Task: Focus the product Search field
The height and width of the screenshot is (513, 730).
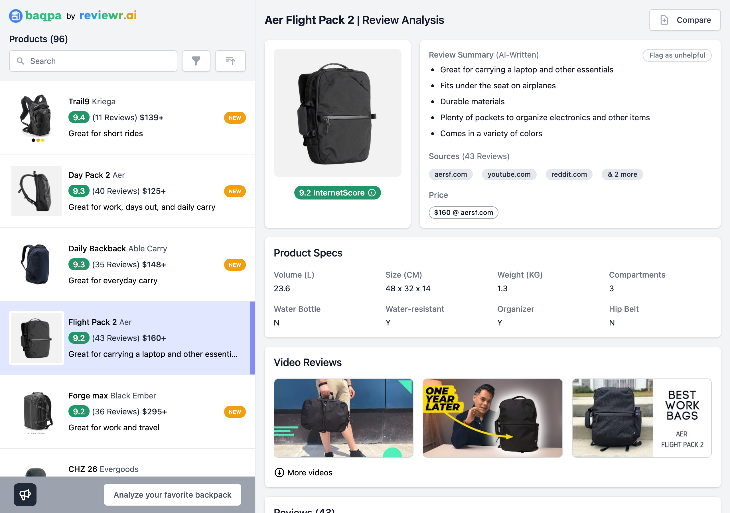Action: [93, 61]
